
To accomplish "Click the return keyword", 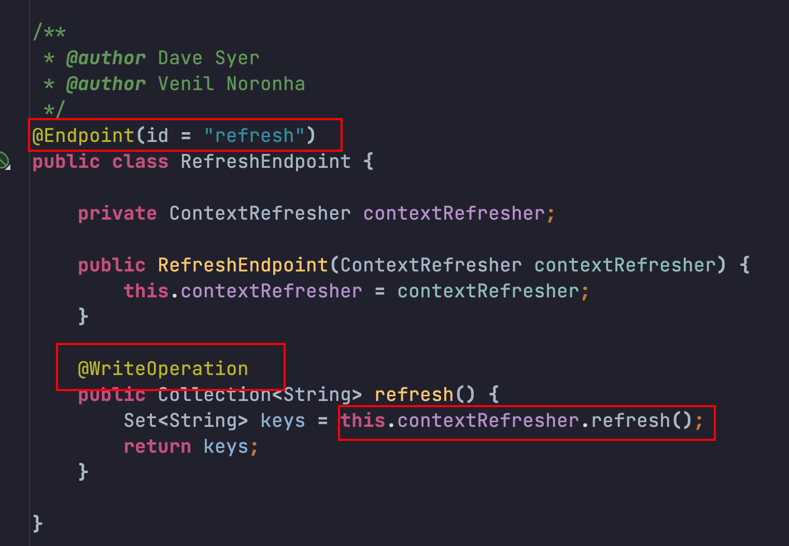I will click(157, 447).
